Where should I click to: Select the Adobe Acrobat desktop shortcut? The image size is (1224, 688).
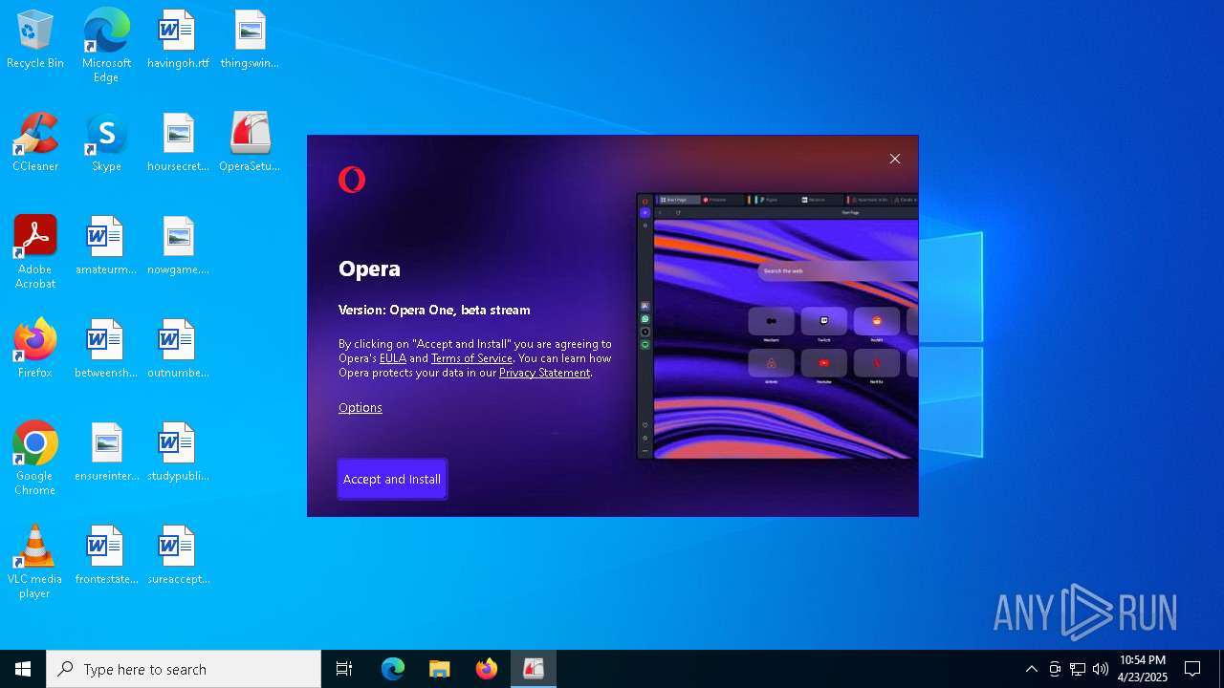click(35, 252)
